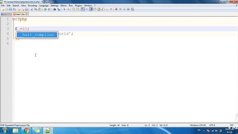This screenshot has width=238, height=134.
Task: Undo the last edit with the green arrow
Action: (x=45, y=9)
